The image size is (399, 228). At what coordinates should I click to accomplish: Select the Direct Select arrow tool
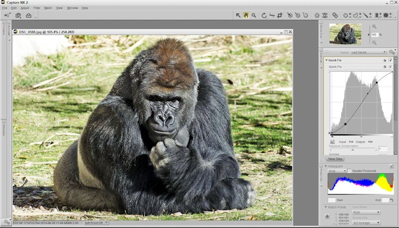[238, 15]
